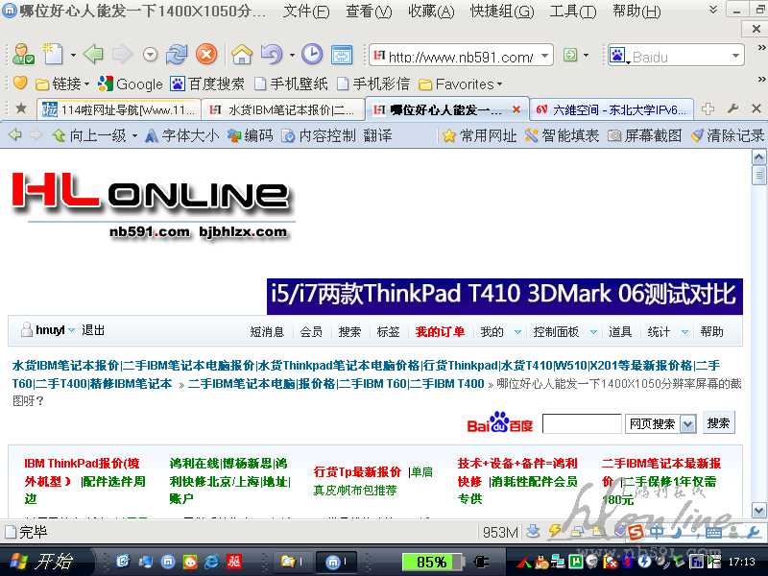Click the orange Stop loading icon
This screenshot has width=768, height=576.
click(205, 55)
